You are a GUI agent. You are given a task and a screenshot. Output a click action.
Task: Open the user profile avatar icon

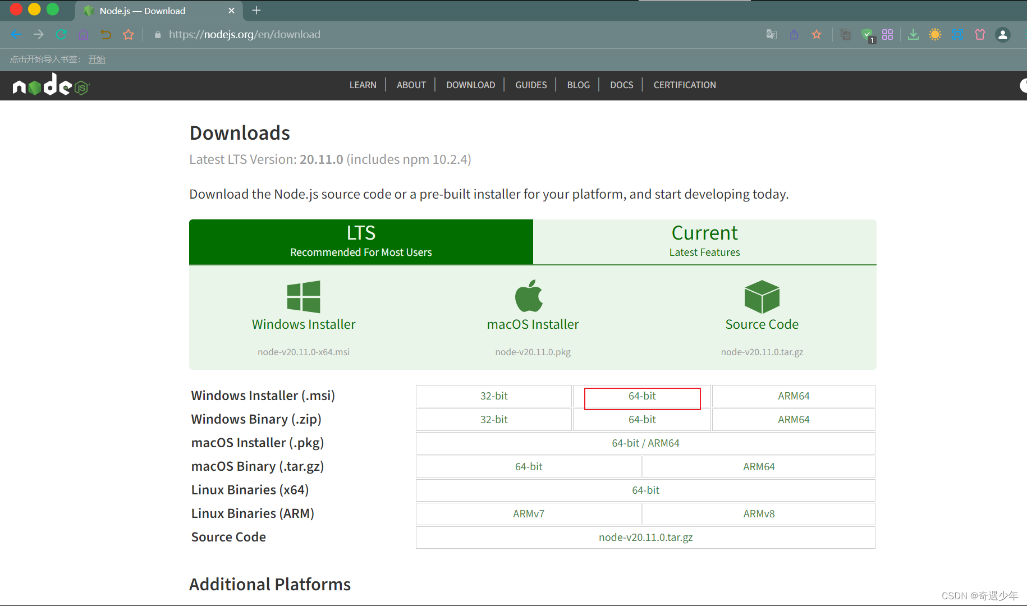(1003, 34)
